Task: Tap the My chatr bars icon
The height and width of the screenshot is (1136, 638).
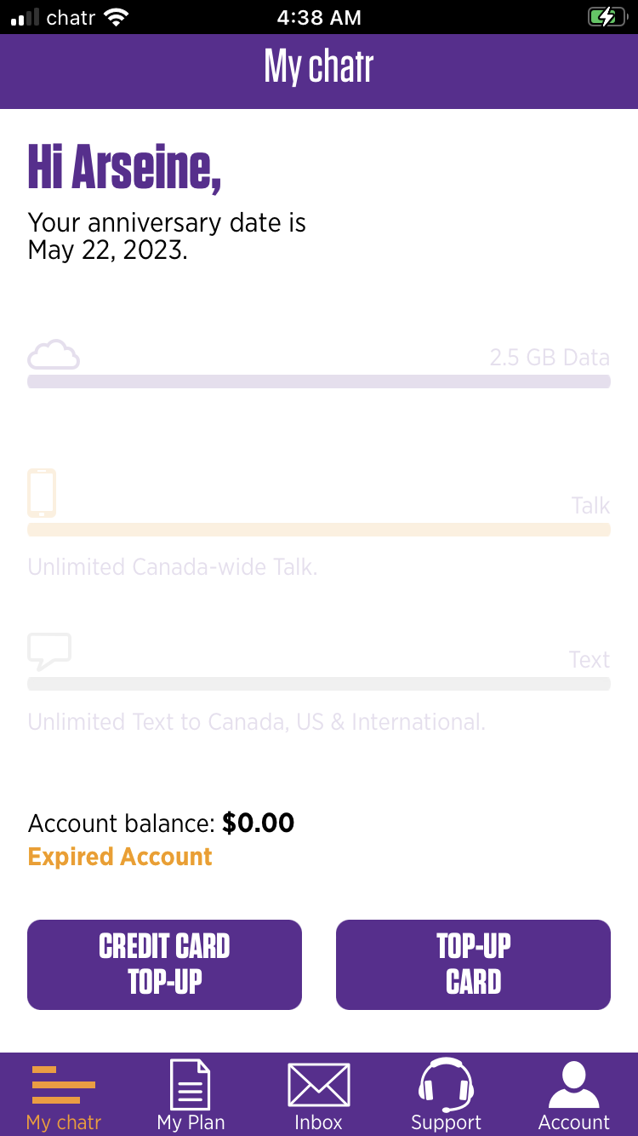Action: tap(64, 1085)
